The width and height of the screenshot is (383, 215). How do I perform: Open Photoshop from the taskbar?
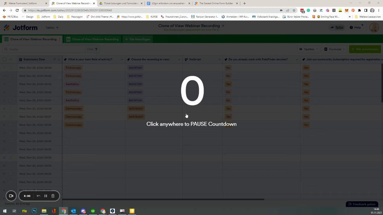(x=34, y=211)
